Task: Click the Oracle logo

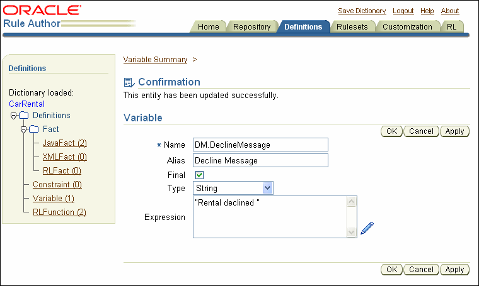Action: point(42,10)
